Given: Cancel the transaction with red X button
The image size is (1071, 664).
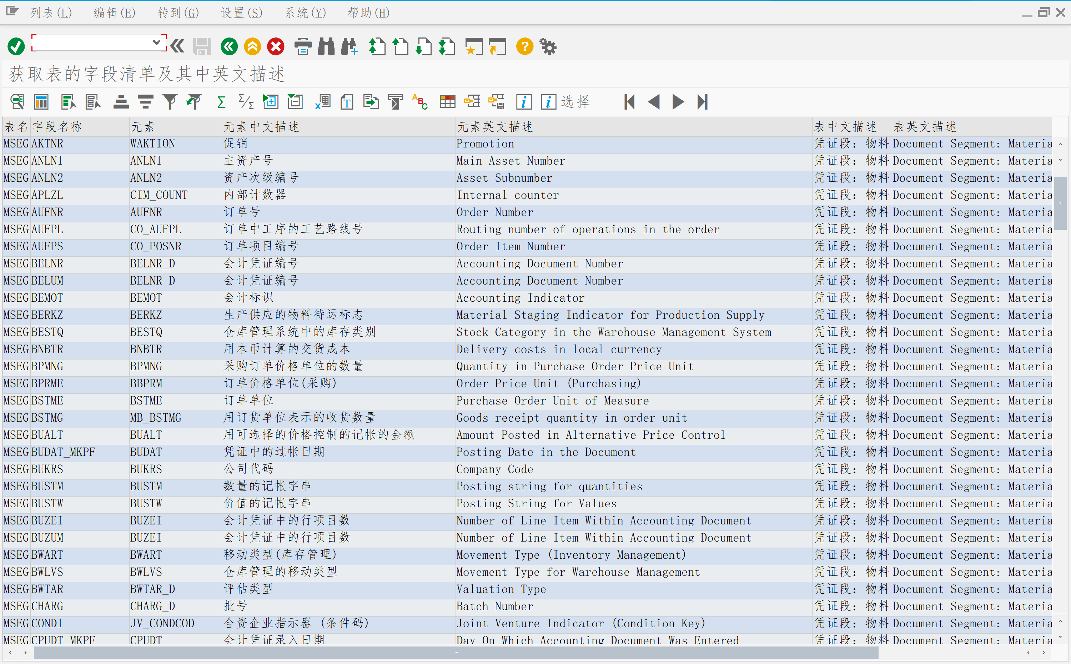Looking at the screenshot, I should pyautogui.click(x=275, y=46).
